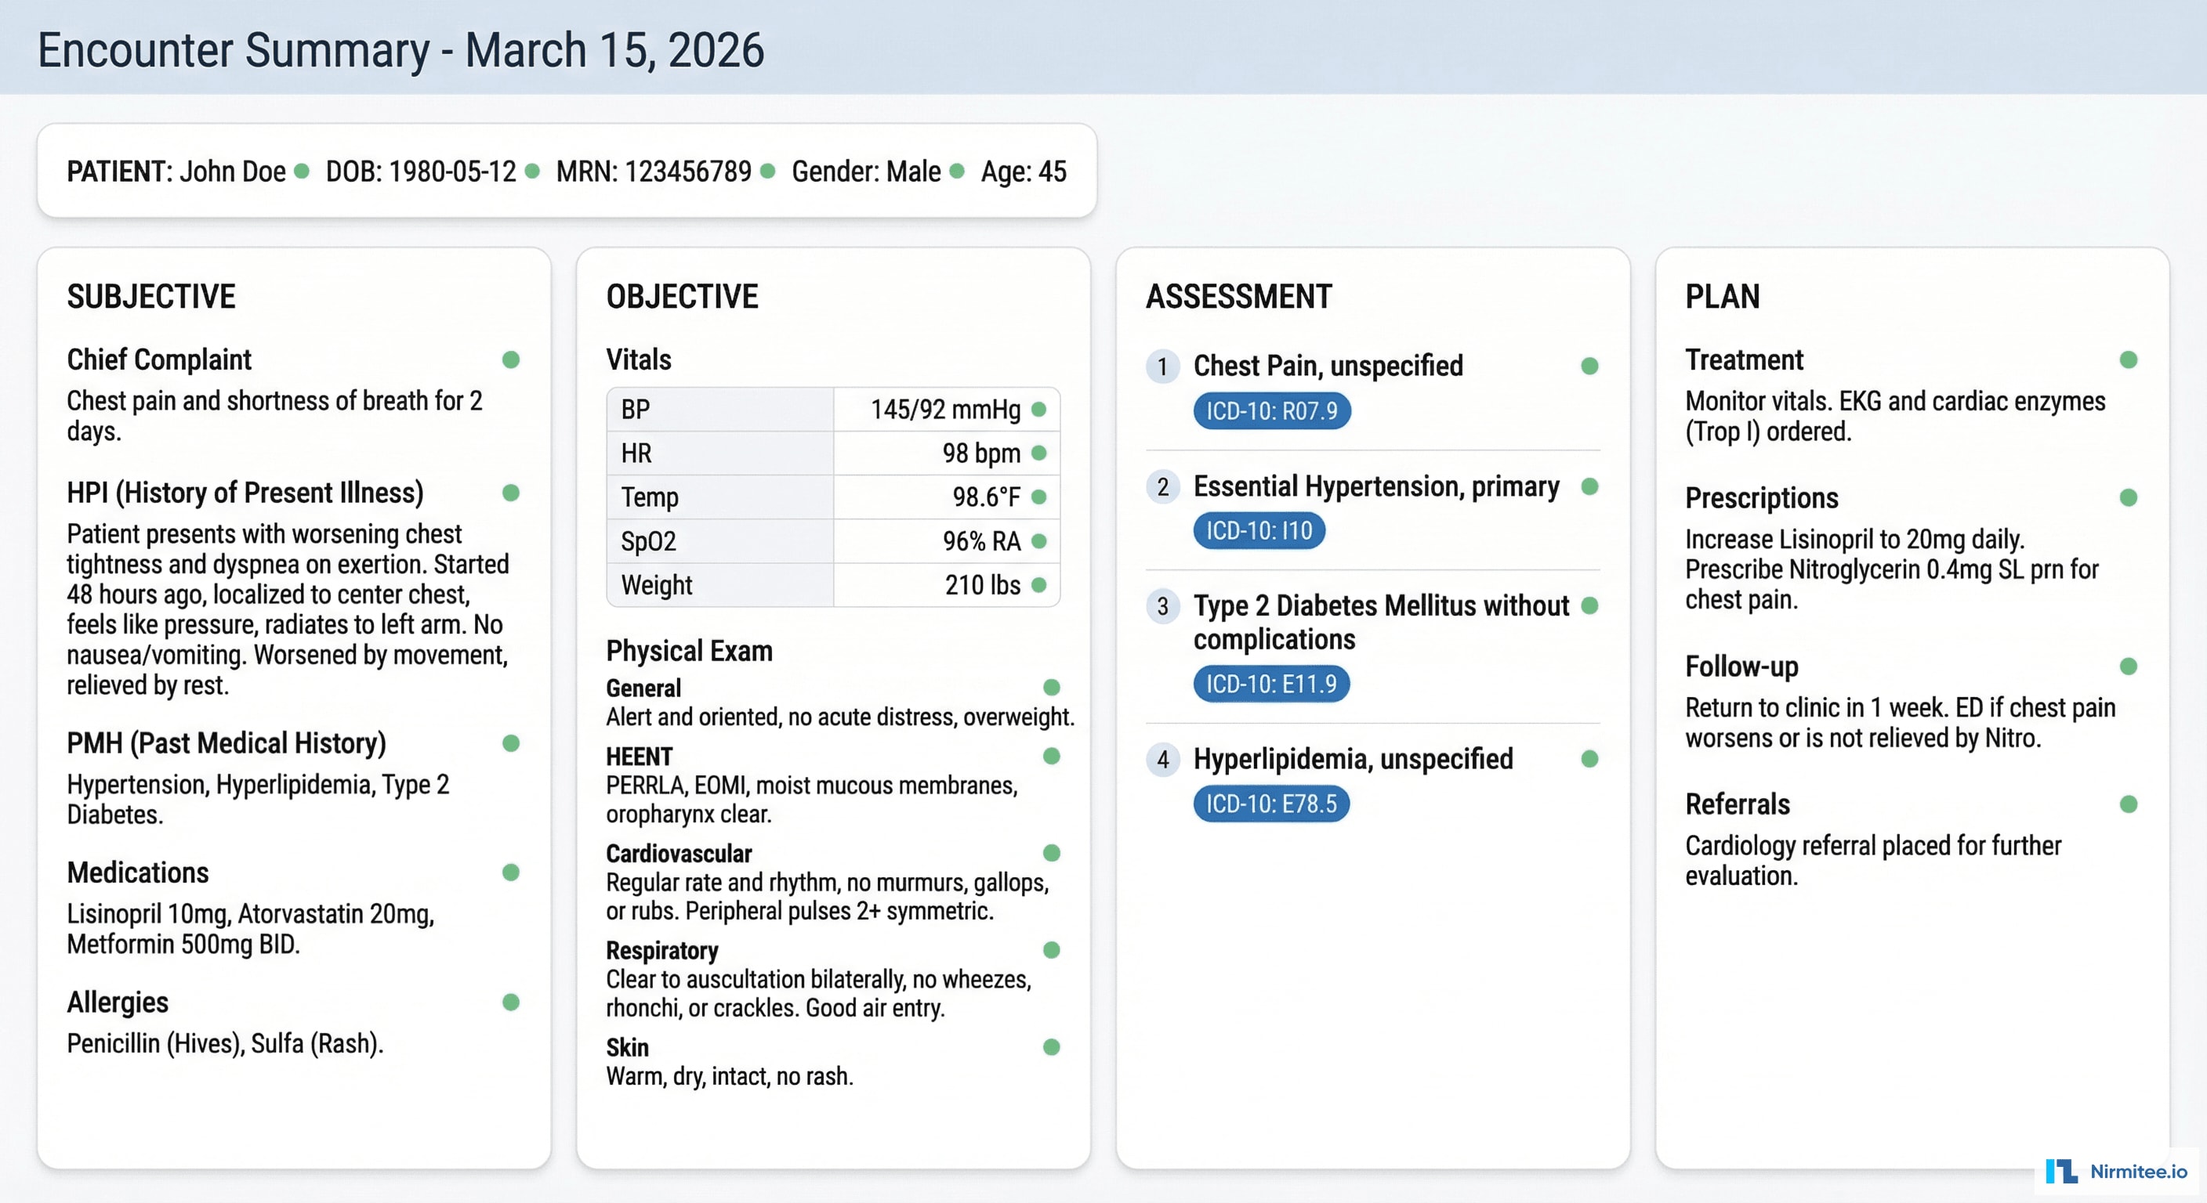Screen dimensions: 2207x1203
Task: Select the green dot beside Cardiovascular exam
Action: point(1051,853)
